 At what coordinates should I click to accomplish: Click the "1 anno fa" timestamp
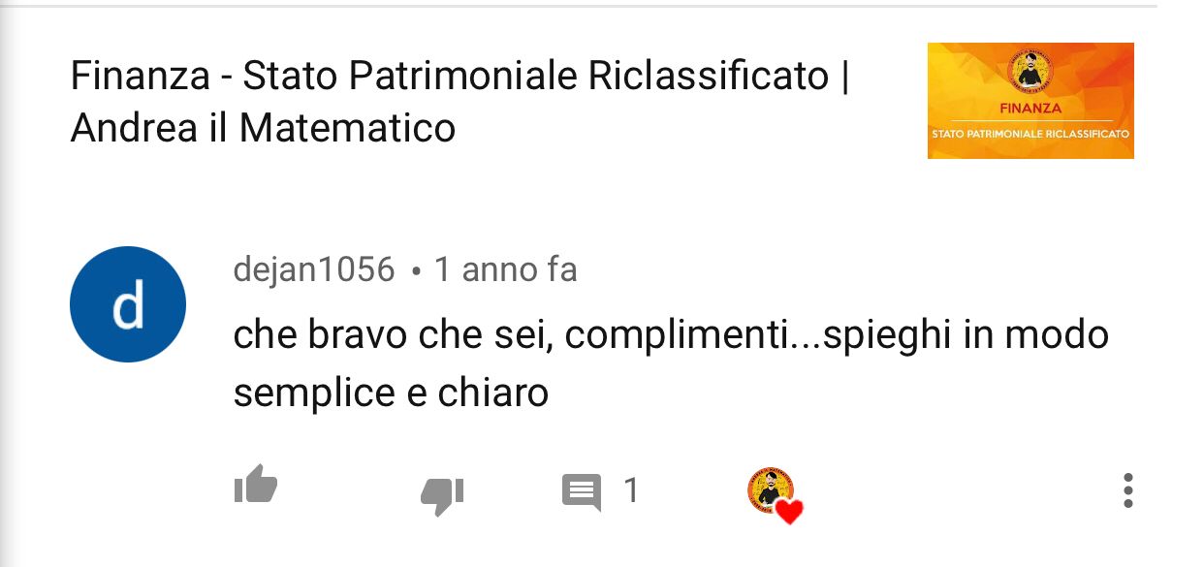coord(505,269)
